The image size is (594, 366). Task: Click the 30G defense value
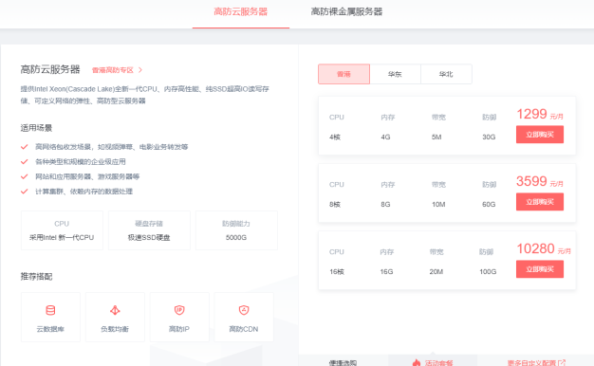point(489,137)
